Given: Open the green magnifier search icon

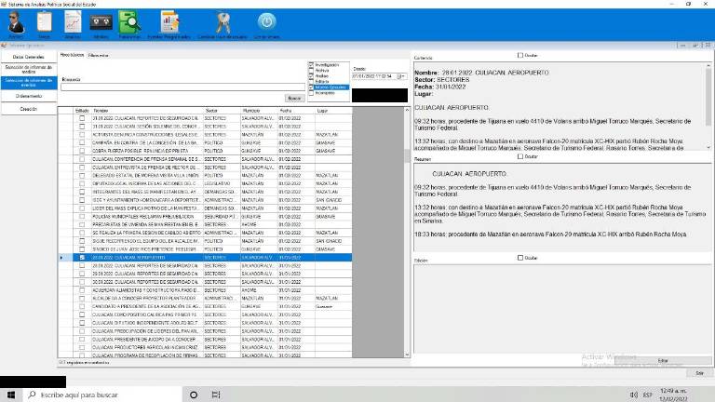Looking at the screenshot, I should (129, 21).
